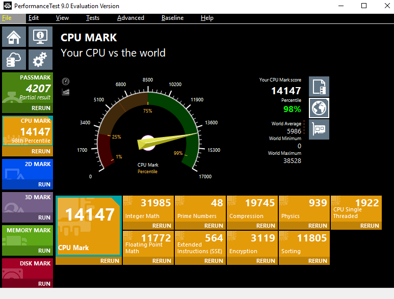Select the Extended Instructions (SSE) 564 tile
This screenshot has width=394, height=299.
(x=200, y=244)
